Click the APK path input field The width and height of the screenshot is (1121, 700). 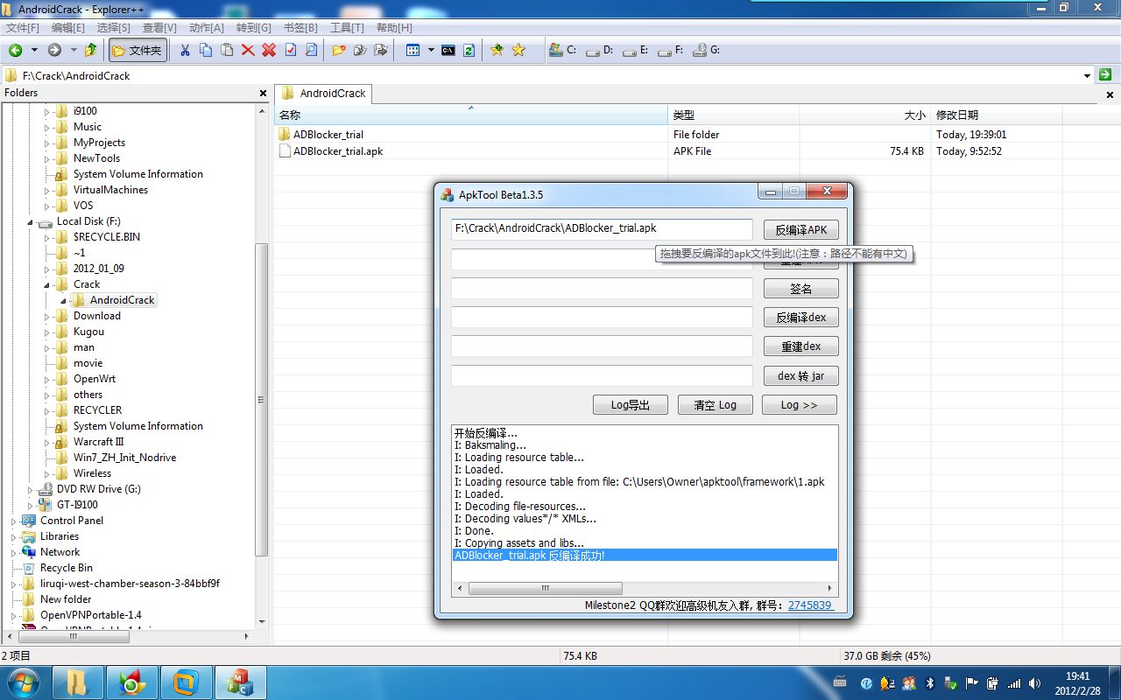click(x=602, y=229)
